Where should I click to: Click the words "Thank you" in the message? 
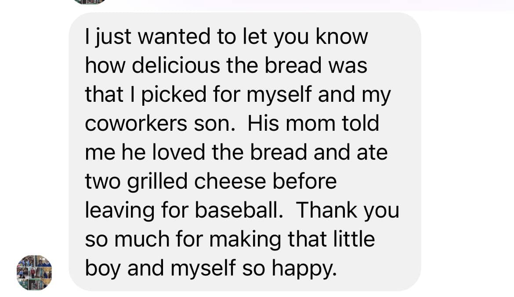(347, 210)
